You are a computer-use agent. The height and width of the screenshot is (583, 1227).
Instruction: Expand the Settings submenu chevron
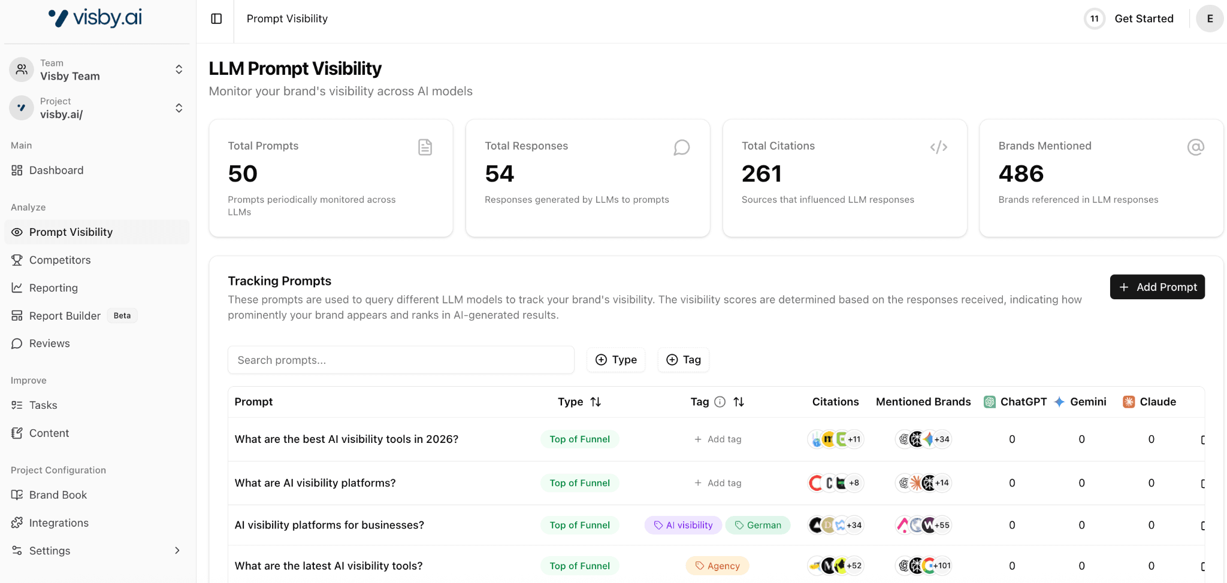[x=177, y=551]
